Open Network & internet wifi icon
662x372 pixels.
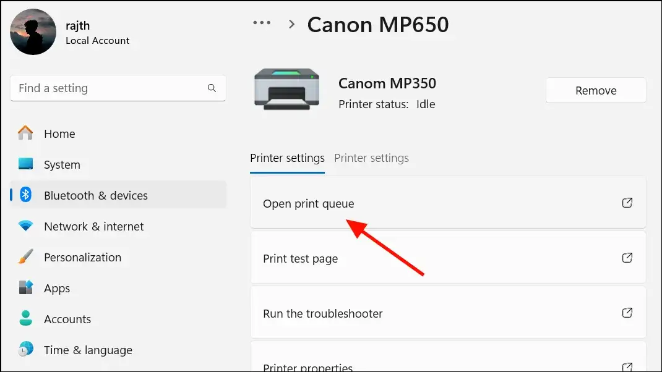coord(25,226)
